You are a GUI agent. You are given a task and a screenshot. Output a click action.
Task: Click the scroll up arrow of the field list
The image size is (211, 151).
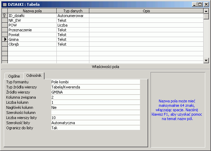point(206,11)
